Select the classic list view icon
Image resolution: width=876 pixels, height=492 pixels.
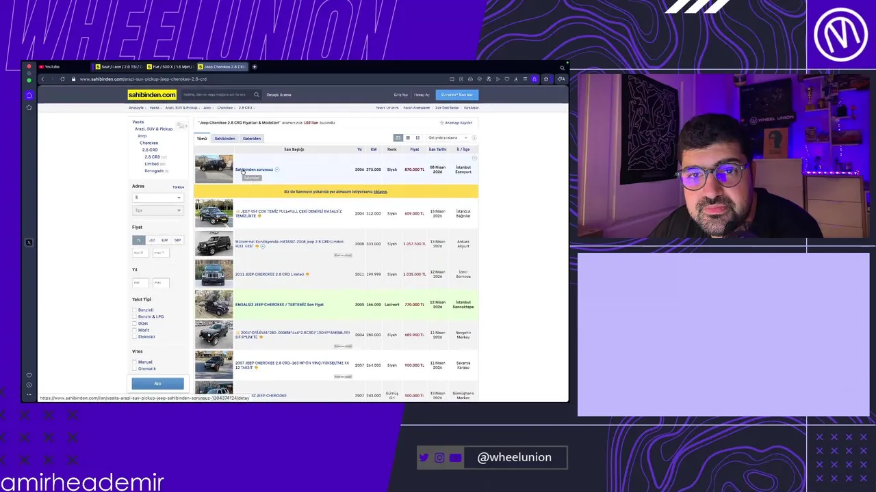(x=398, y=138)
